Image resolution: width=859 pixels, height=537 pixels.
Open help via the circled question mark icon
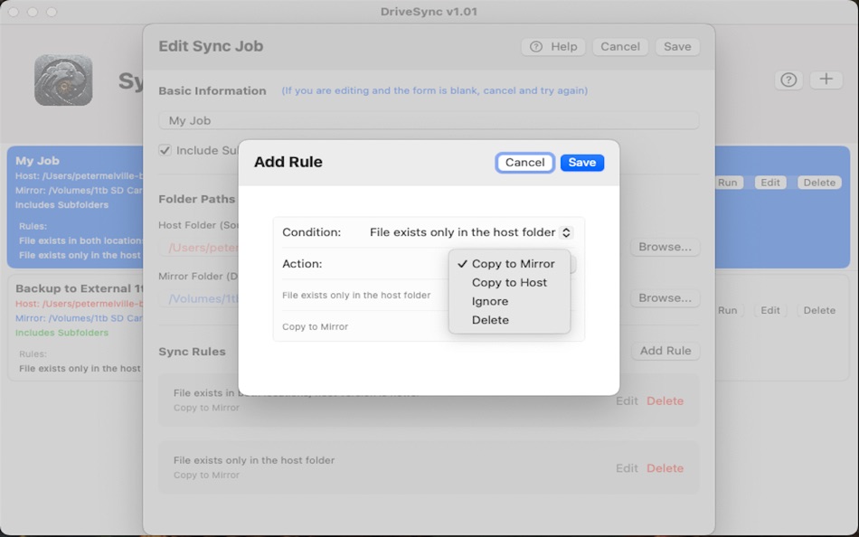[x=788, y=80]
